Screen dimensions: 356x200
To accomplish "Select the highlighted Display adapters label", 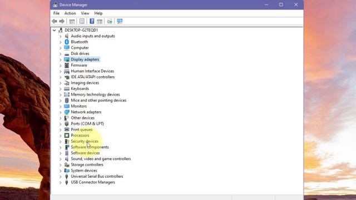I will click(85, 59).
